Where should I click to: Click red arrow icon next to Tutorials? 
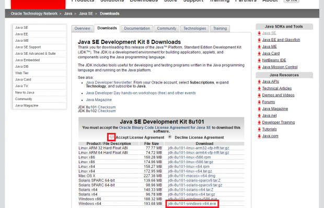[259, 129]
